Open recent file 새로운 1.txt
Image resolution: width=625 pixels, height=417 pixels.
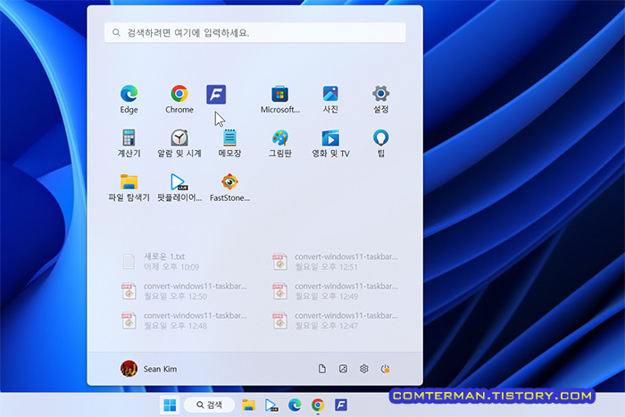click(x=160, y=262)
